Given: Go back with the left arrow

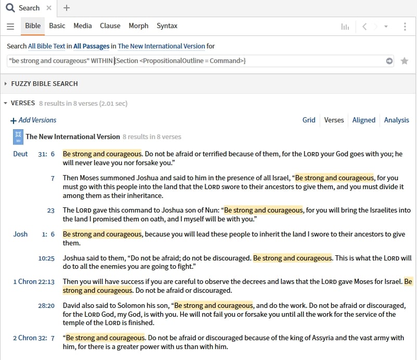Looking at the screenshot, I should click(x=364, y=27).
